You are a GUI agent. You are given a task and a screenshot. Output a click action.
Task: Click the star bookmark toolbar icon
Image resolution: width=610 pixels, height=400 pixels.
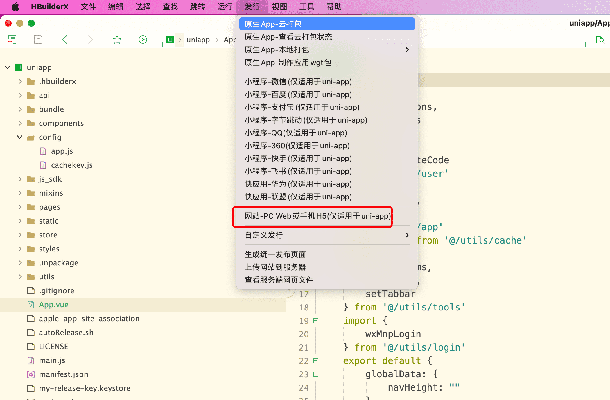(117, 40)
